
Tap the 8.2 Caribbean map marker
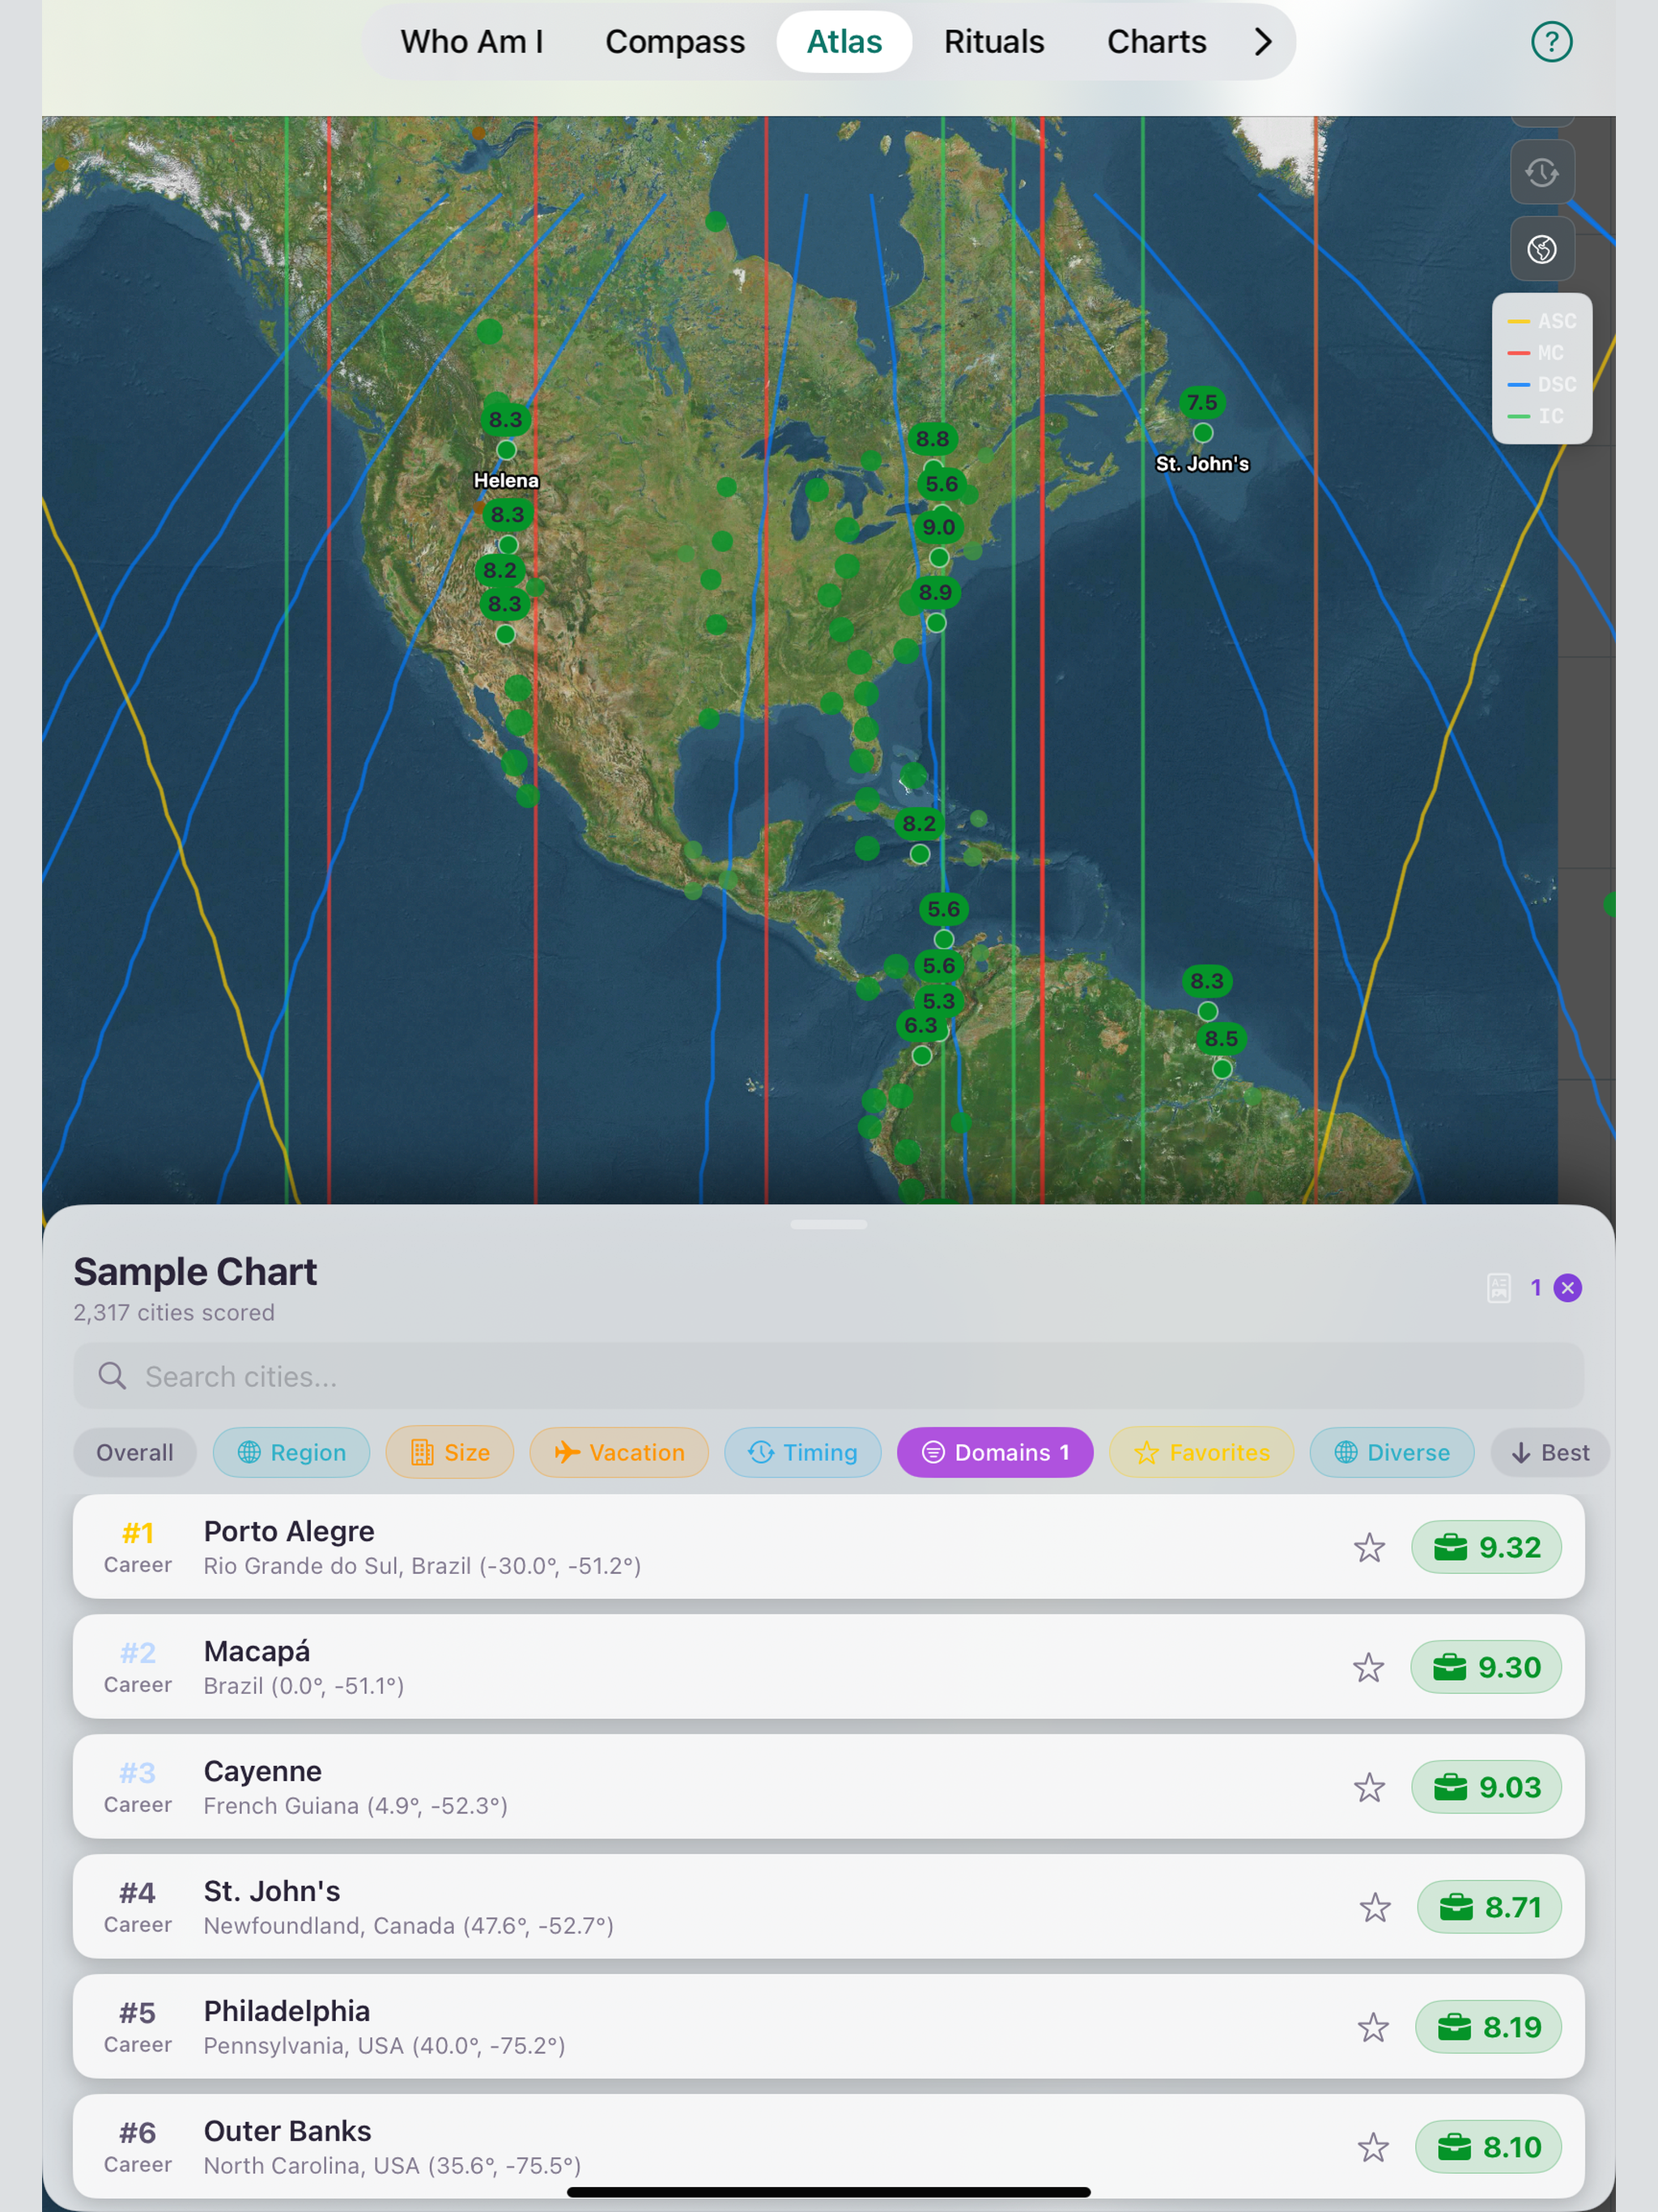[x=919, y=824]
